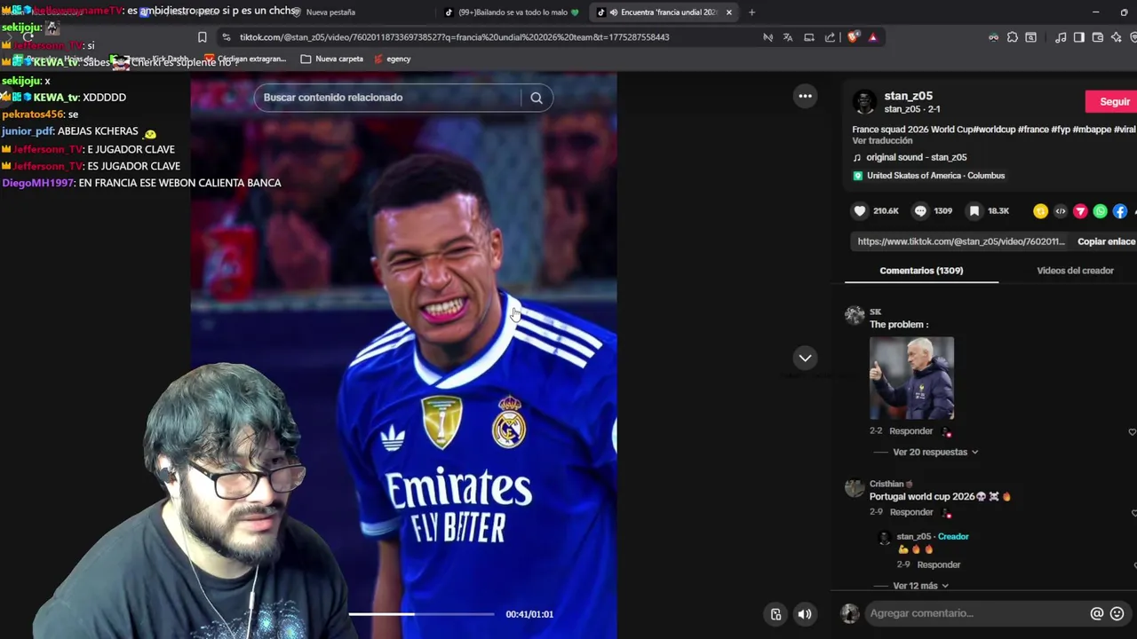1137x639 pixels.
Task: Click the search magnifier in related content bar
Action: coord(537,98)
